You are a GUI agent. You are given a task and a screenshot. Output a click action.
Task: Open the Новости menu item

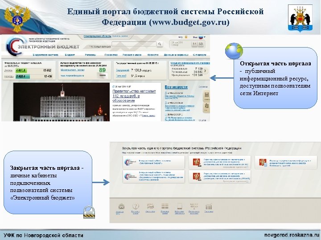point(153,55)
